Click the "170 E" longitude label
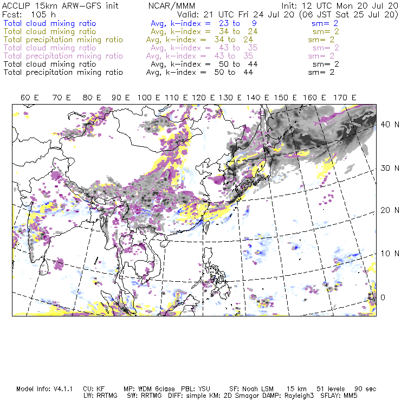 point(345,98)
